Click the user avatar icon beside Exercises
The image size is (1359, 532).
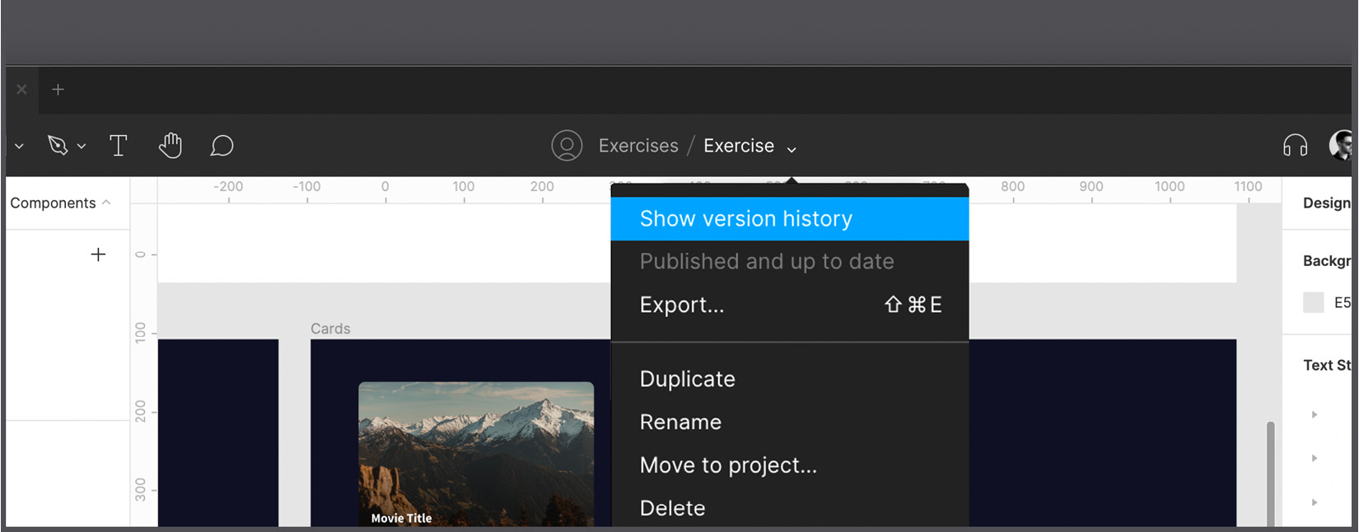point(567,146)
